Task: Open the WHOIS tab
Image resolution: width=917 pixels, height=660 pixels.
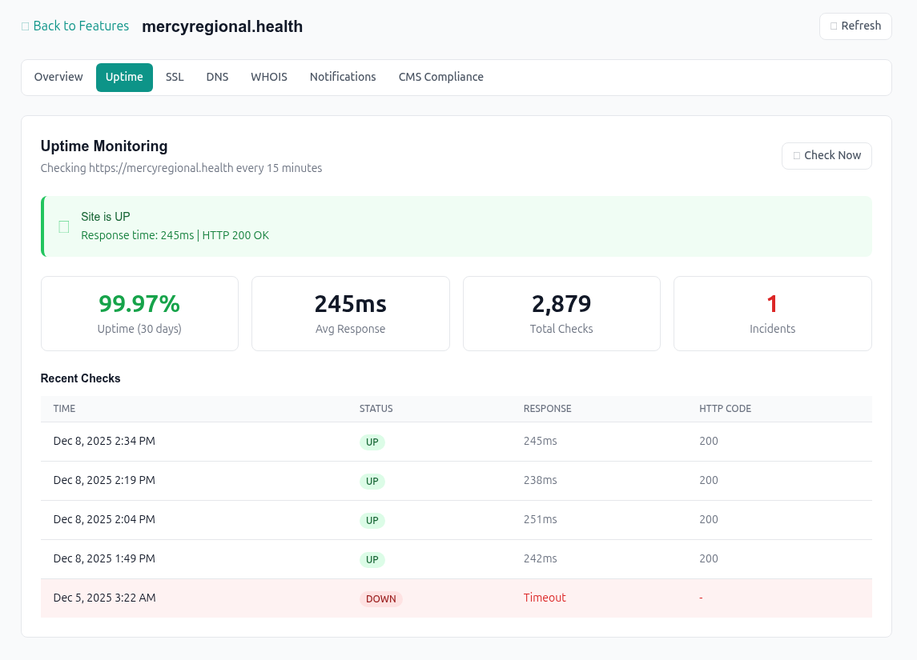Action: pos(268,77)
